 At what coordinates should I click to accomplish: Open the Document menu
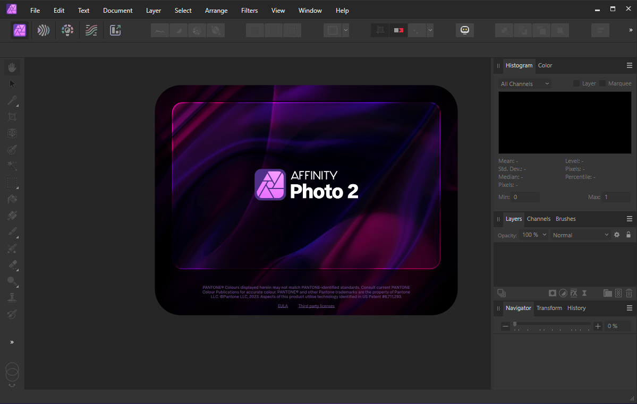[x=118, y=11]
